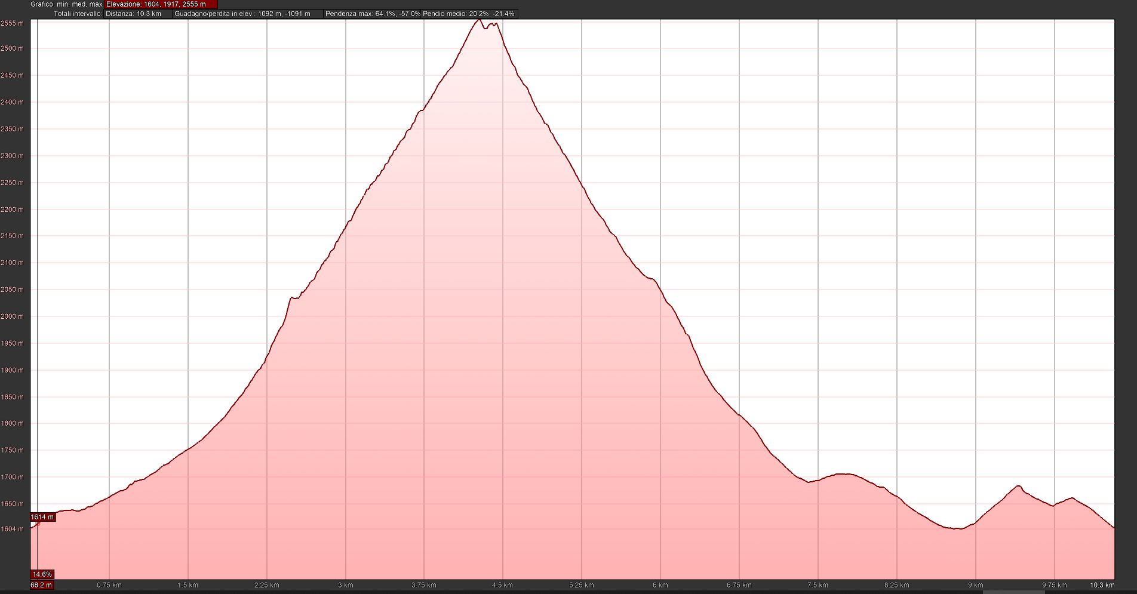Image resolution: width=1137 pixels, height=594 pixels.
Task: Click the 68.2 m distance cursor tag
Action: (41, 585)
